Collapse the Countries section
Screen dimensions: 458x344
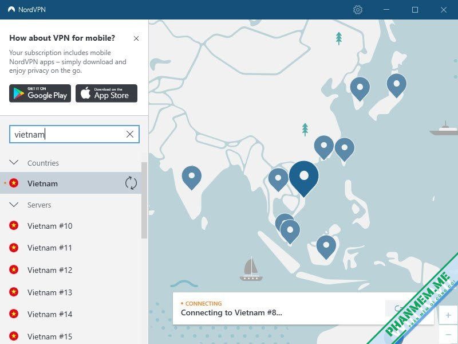point(14,162)
